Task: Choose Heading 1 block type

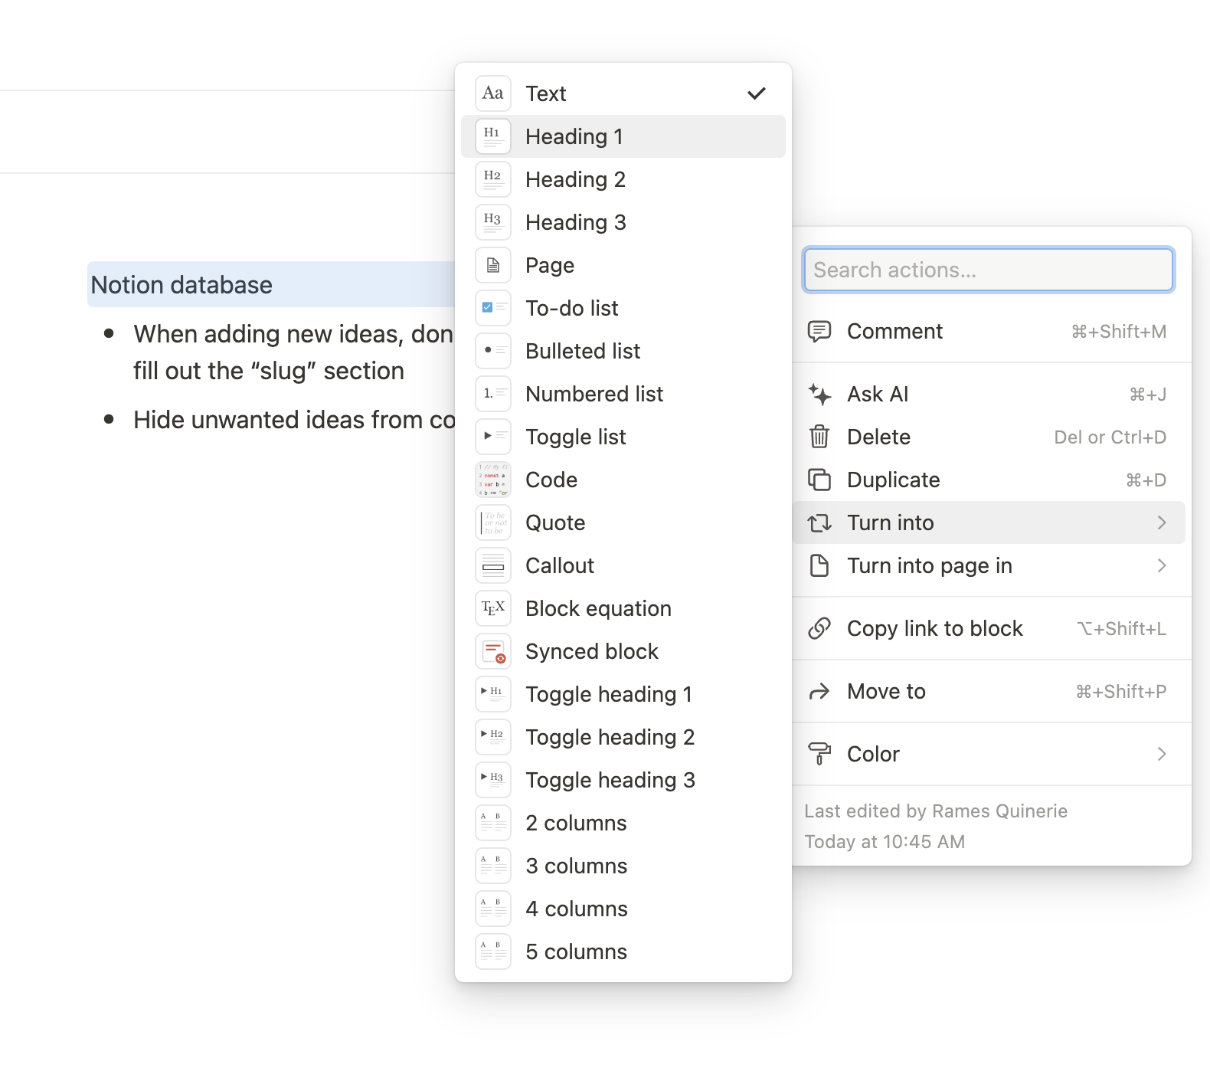Action: [x=623, y=136]
